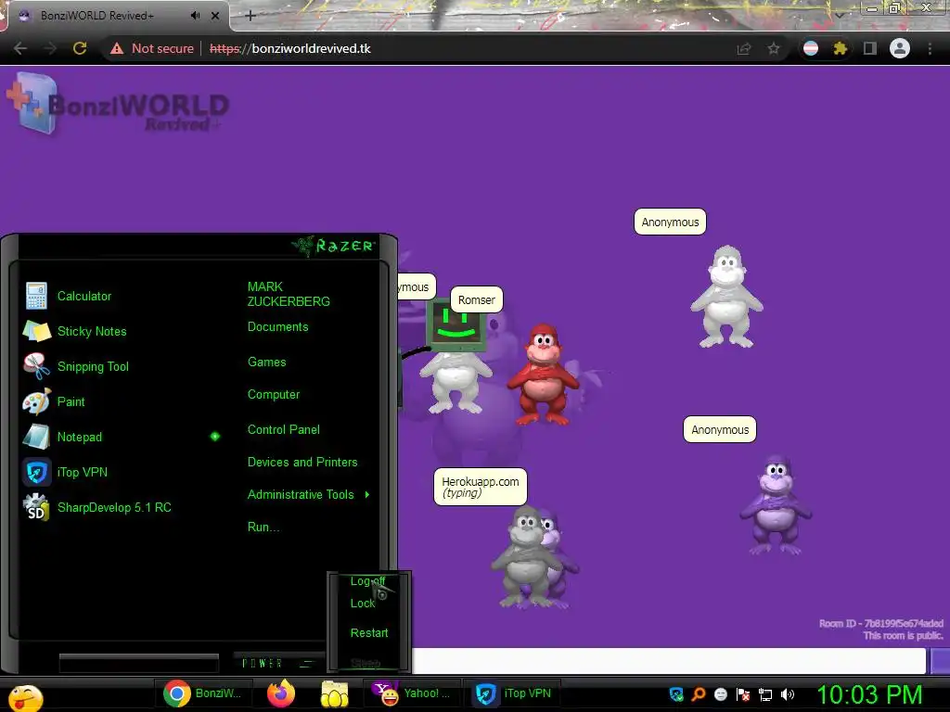Open the network tray icon
This screenshot has width=950, height=712.
765,695
